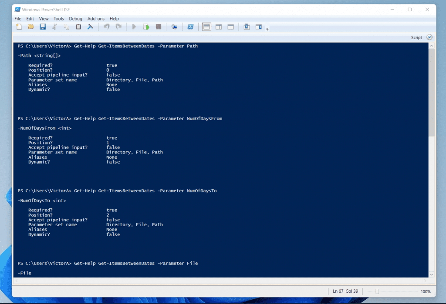Undo the last action in toolbar

pos(107,27)
